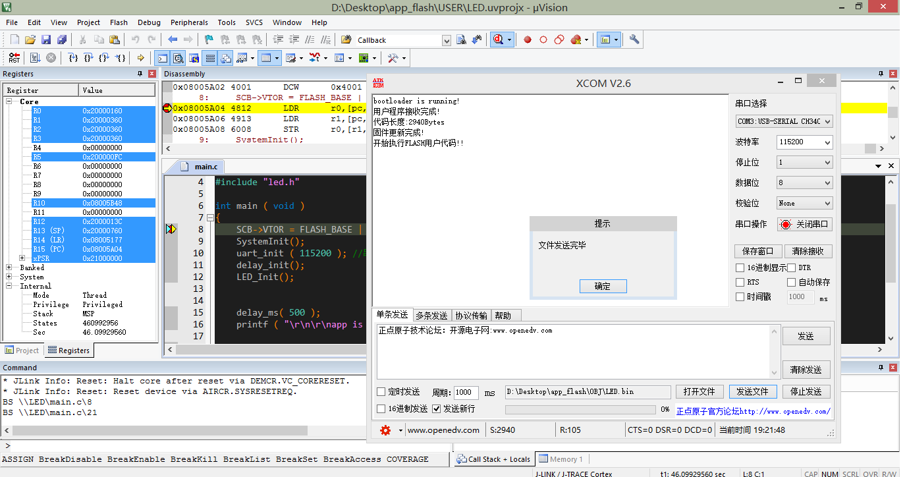Click the Step Over braces icon
Image resolution: width=905 pixels, height=477 pixels.
89,58
